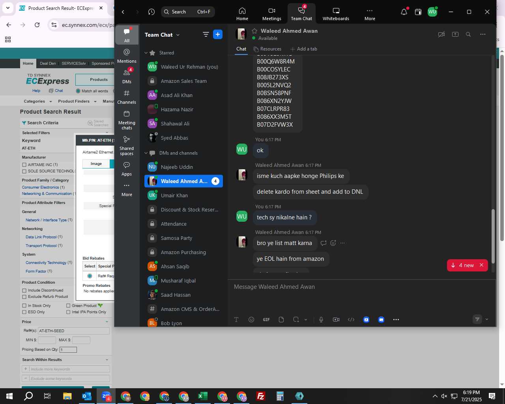Open Amazon Sales Team chat
The height and width of the screenshot is (404, 505).
pyautogui.click(x=183, y=81)
